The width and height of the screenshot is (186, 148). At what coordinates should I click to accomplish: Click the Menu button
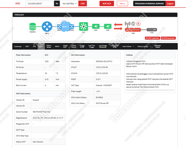(122, 4)
